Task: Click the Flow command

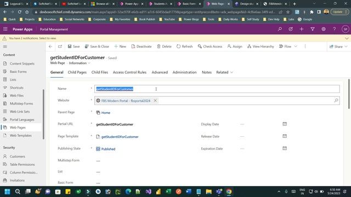Action: pyautogui.click(x=285, y=47)
